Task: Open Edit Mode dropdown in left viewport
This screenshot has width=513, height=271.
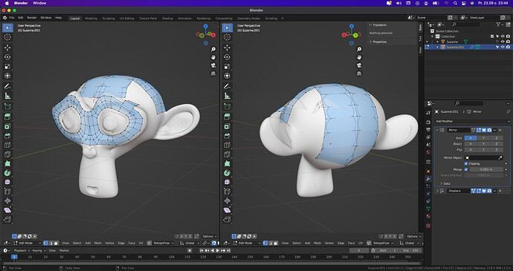Action: coord(28,243)
